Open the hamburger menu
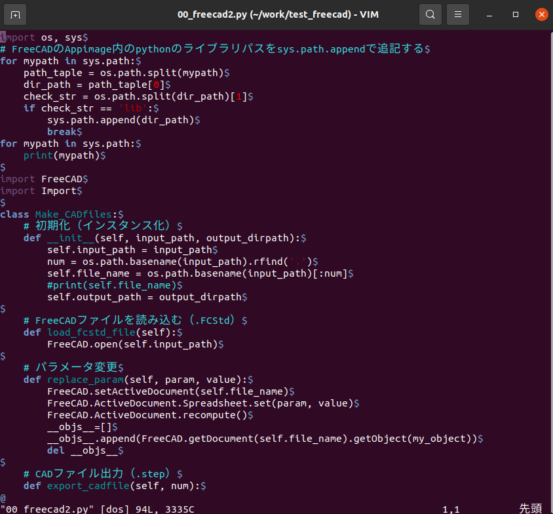Image resolution: width=553 pixels, height=514 pixels. tap(458, 14)
